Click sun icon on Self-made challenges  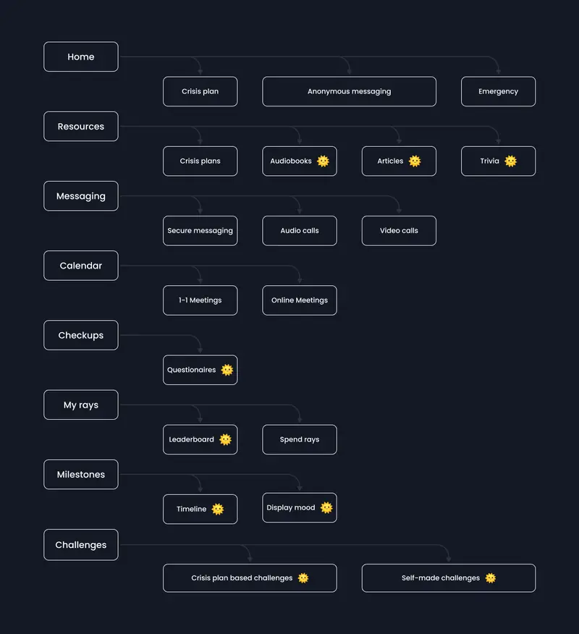[491, 578]
